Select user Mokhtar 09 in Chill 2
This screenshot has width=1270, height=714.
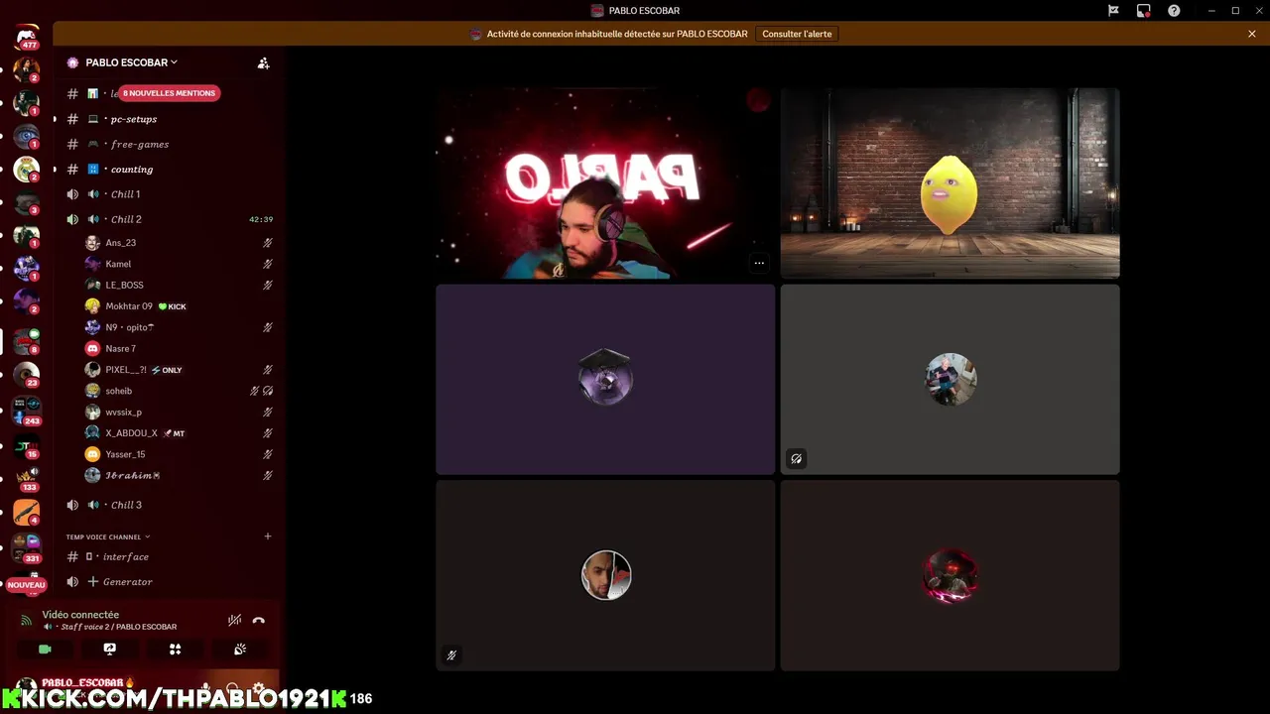[x=179, y=306]
